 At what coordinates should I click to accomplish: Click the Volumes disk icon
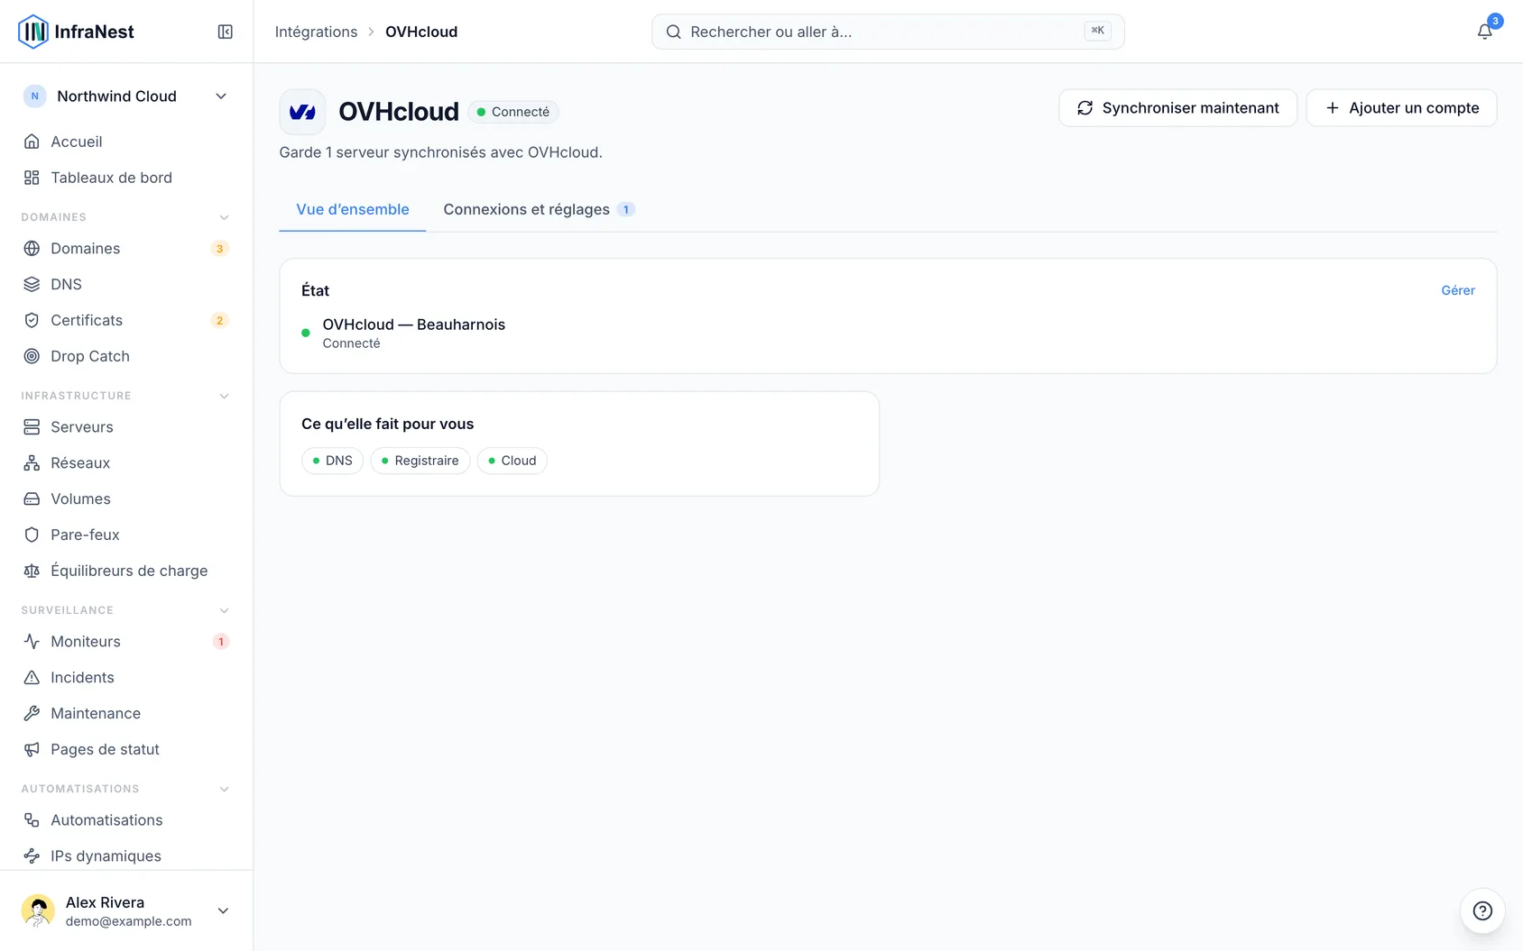32,498
